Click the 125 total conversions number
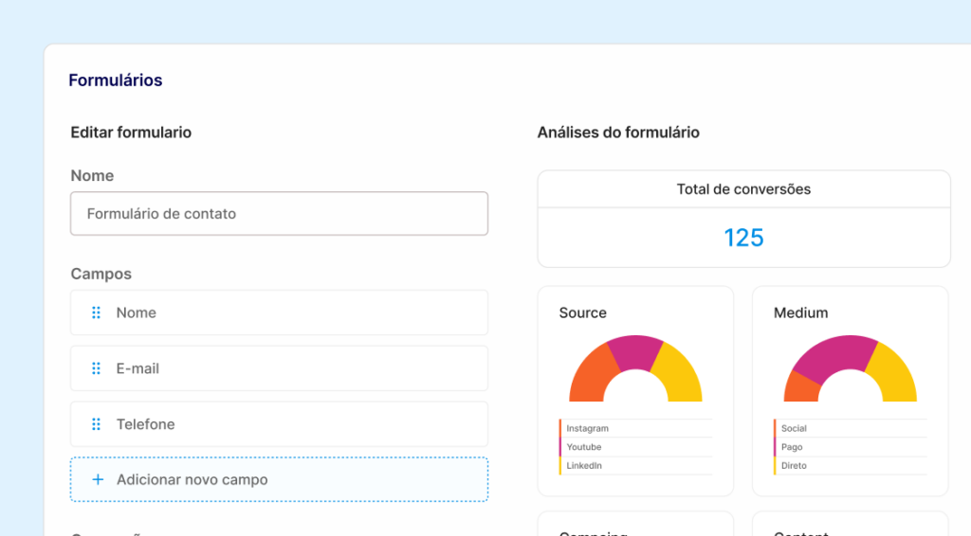The width and height of the screenshot is (971, 536). tap(743, 238)
